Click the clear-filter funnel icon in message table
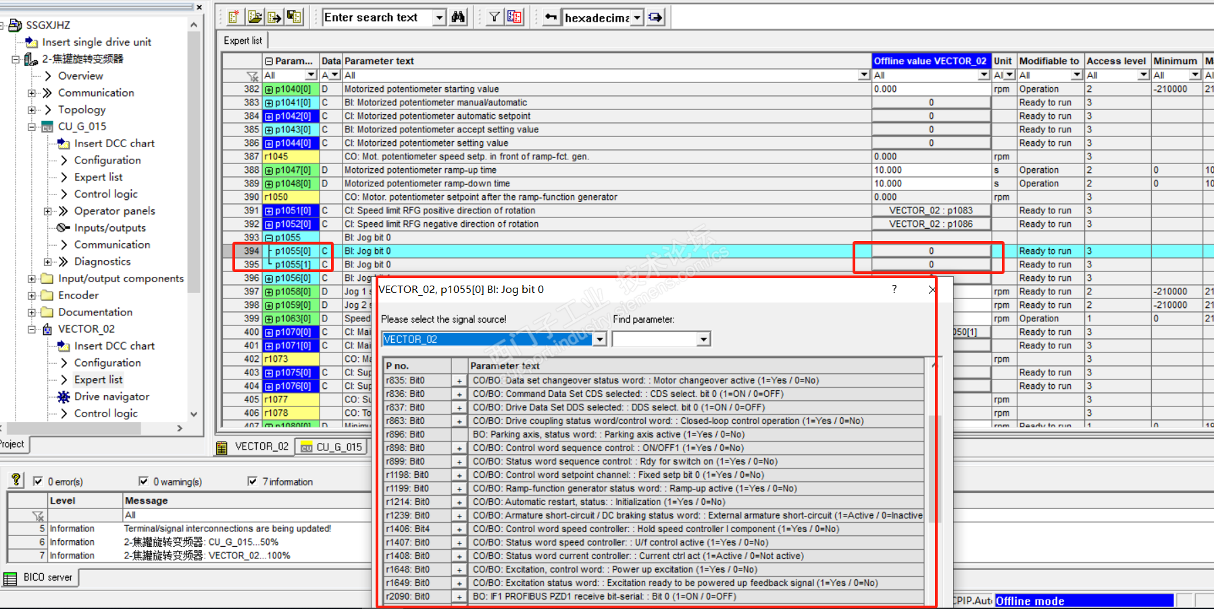This screenshot has width=1214, height=609. click(38, 515)
